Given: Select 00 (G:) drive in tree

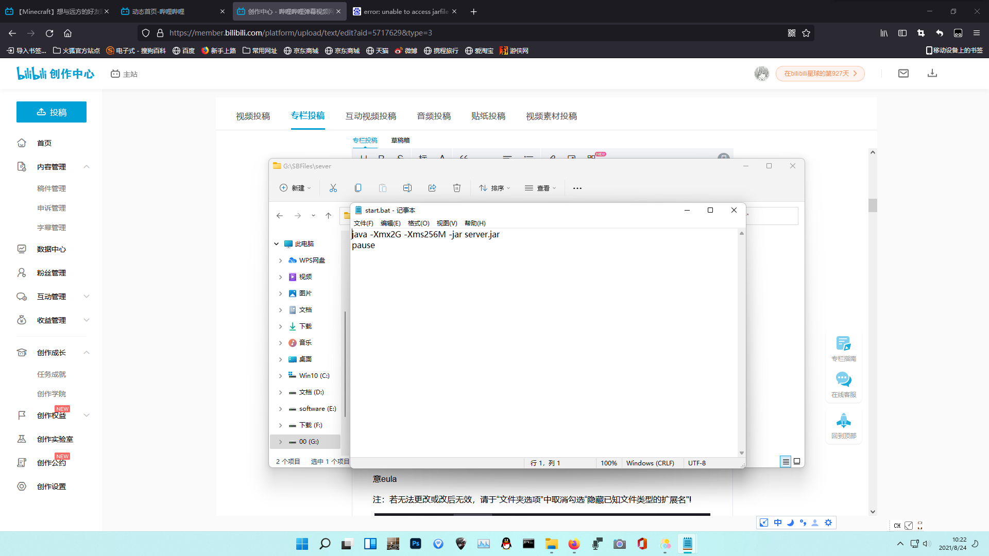Looking at the screenshot, I should tap(305, 442).
